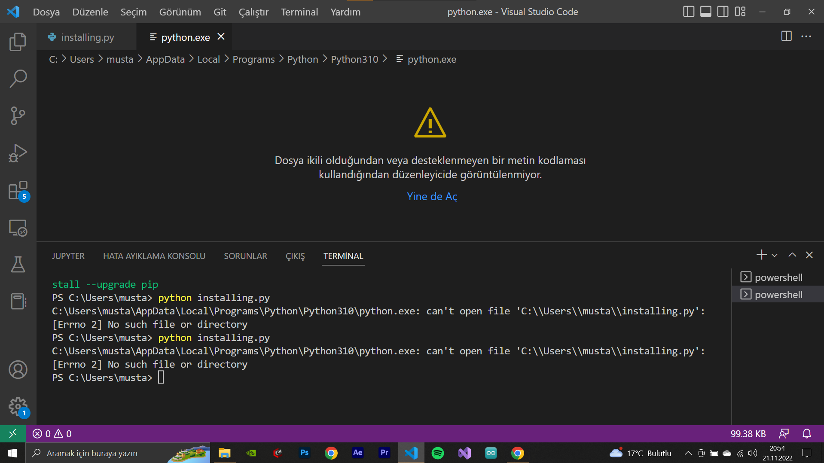Open the Seçim menu

134,12
